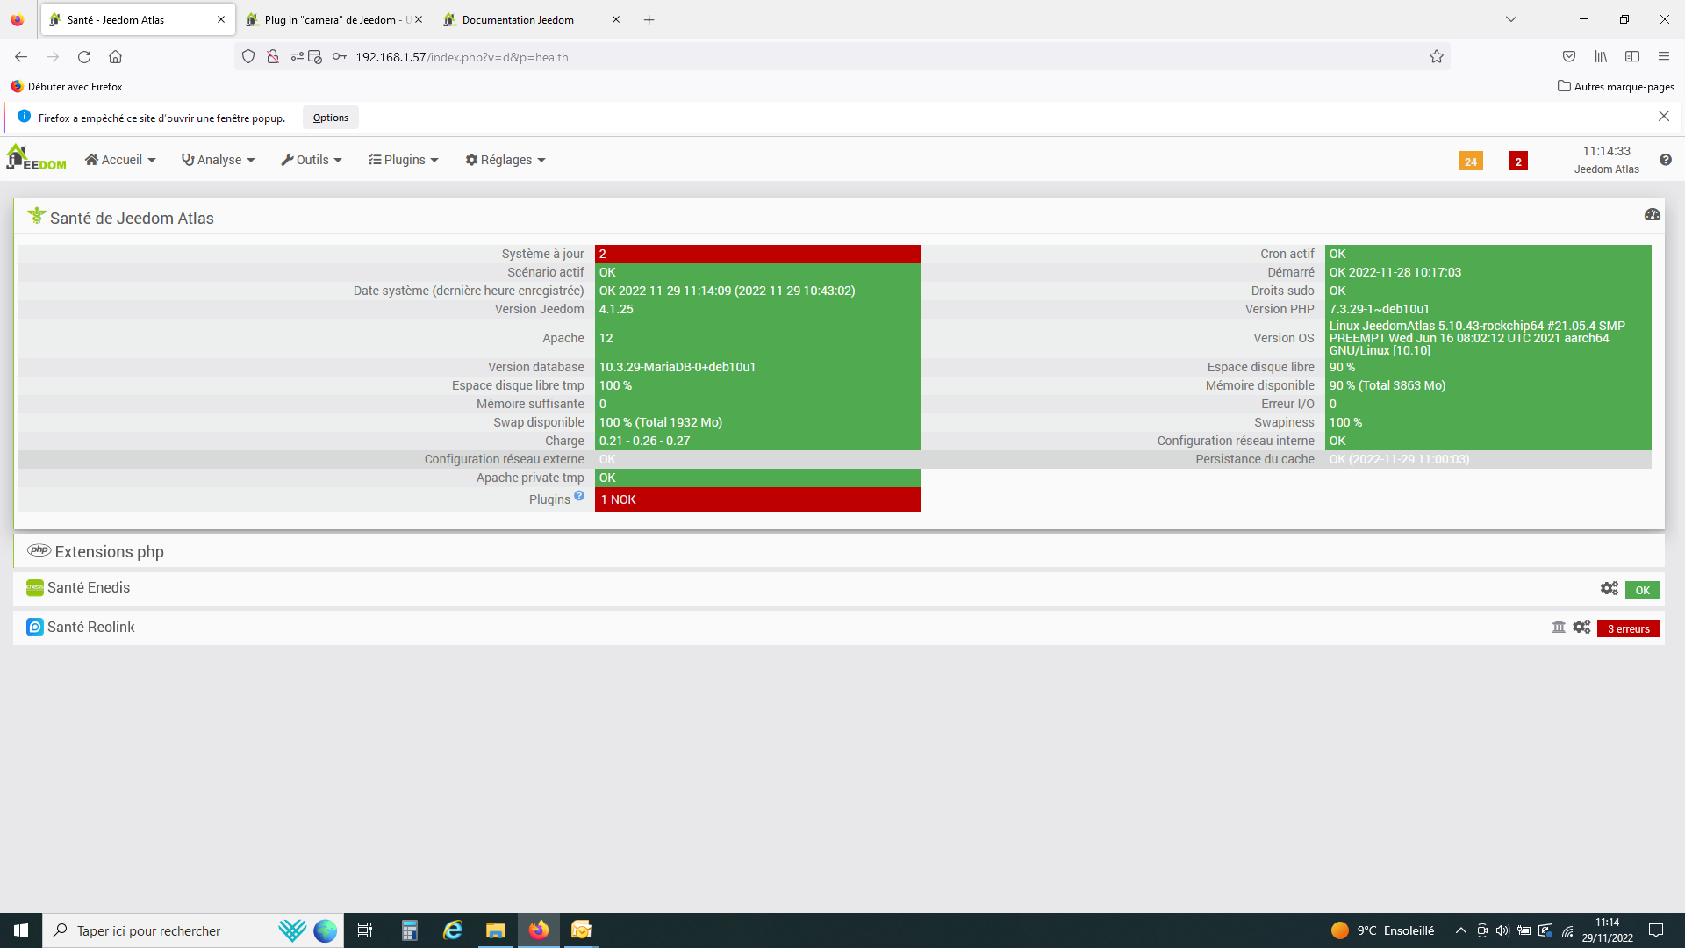Click the Jeedom logo home icon
Screen dimensions: 1685x948
click(x=36, y=159)
